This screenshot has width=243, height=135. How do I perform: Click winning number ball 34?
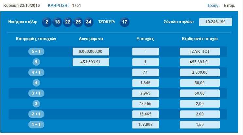tap(88, 22)
